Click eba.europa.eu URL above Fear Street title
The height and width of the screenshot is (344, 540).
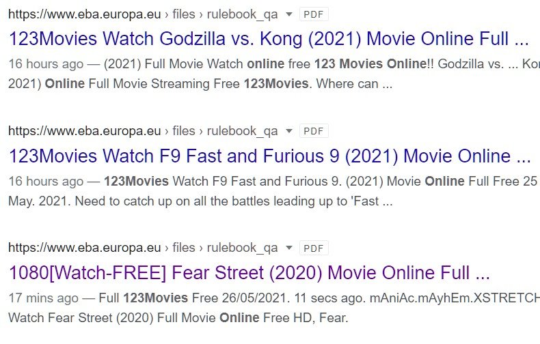coord(84,248)
